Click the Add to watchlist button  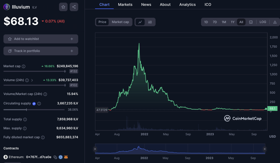pos(41,39)
